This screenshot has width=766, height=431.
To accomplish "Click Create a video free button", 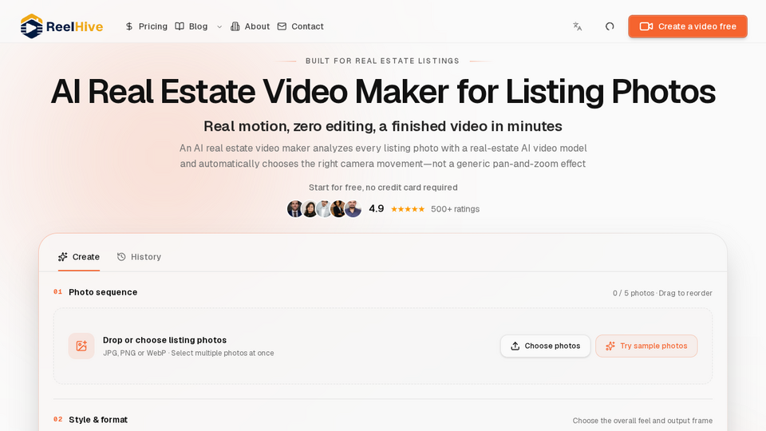I will click(x=688, y=26).
